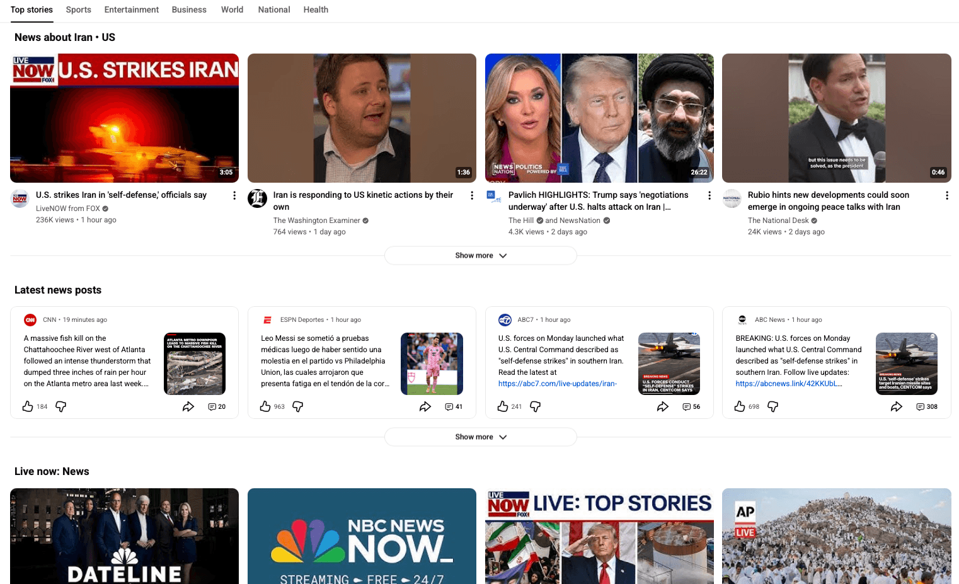Click The National Desk channel avatar
This screenshot has height=584, width=959.
tap(732, 198)
